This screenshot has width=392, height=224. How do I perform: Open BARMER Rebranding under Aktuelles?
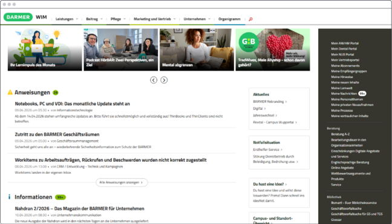[270, 101]
